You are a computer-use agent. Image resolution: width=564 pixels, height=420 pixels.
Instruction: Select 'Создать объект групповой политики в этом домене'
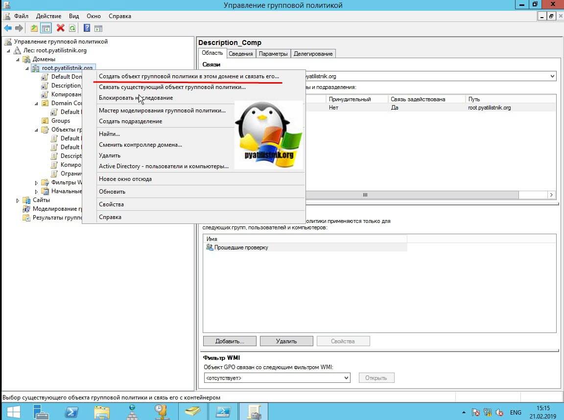tap(188, 77)
